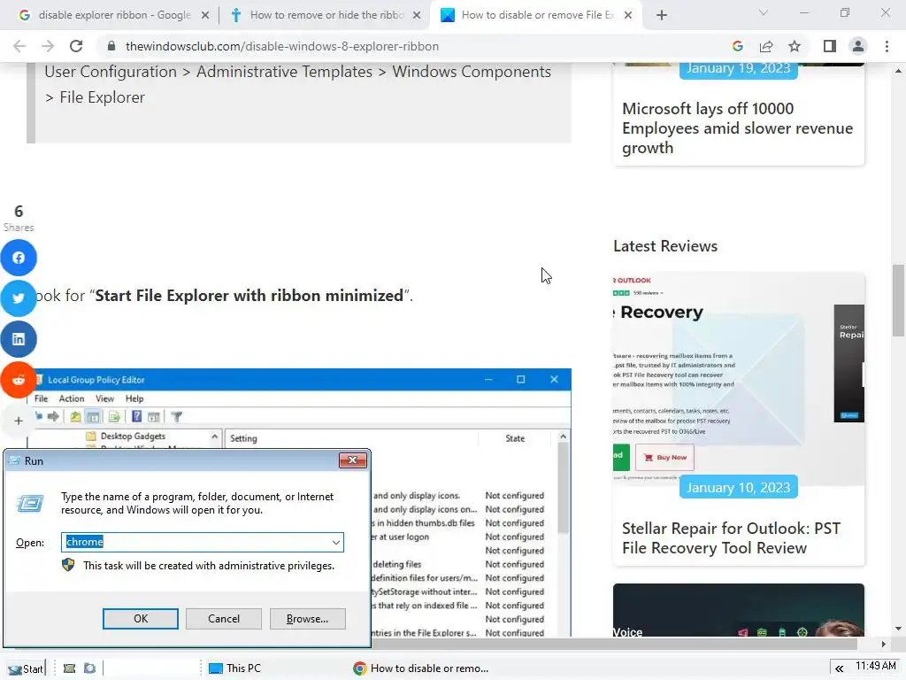Click first quick launch icon on taskbar
Viewport: 906px width, 680px height.
(69, 668)
